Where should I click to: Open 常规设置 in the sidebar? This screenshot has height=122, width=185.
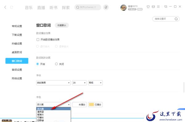17,26
